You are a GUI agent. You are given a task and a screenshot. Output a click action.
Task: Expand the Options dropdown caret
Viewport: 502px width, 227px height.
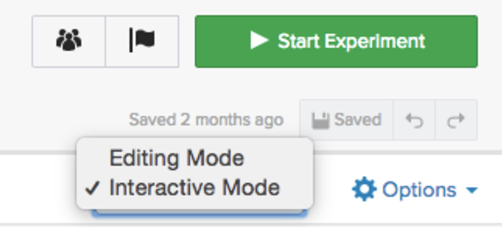click(472, 190)
